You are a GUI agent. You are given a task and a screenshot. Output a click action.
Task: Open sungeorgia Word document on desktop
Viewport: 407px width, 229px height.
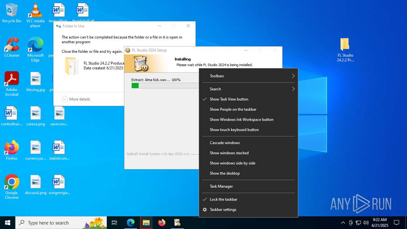(59, 185)
